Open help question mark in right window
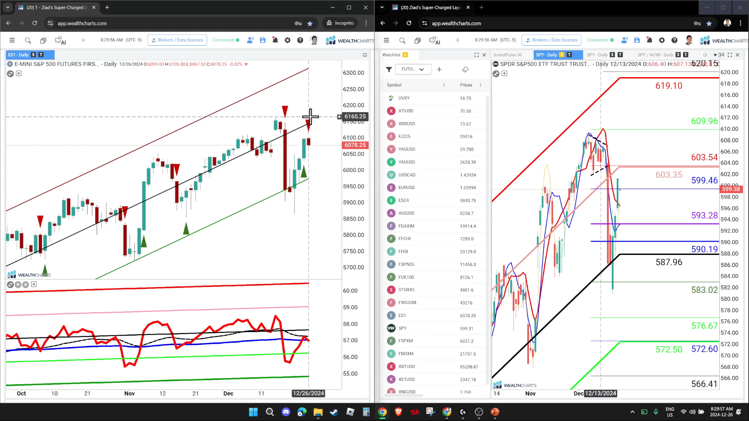Viewport: 749px width, 421px height. point(674,40)
